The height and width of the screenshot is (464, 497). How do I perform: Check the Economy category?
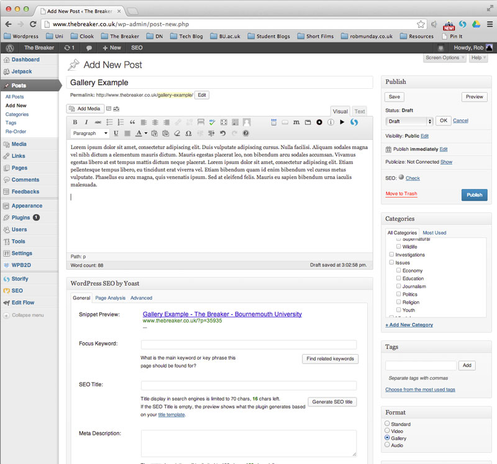[x=399, y=270]
